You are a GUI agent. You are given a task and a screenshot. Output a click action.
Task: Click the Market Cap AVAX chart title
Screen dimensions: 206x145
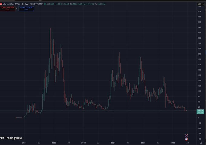point(23,4)
